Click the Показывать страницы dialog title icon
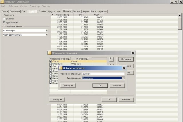 click(x=50, y=53)
